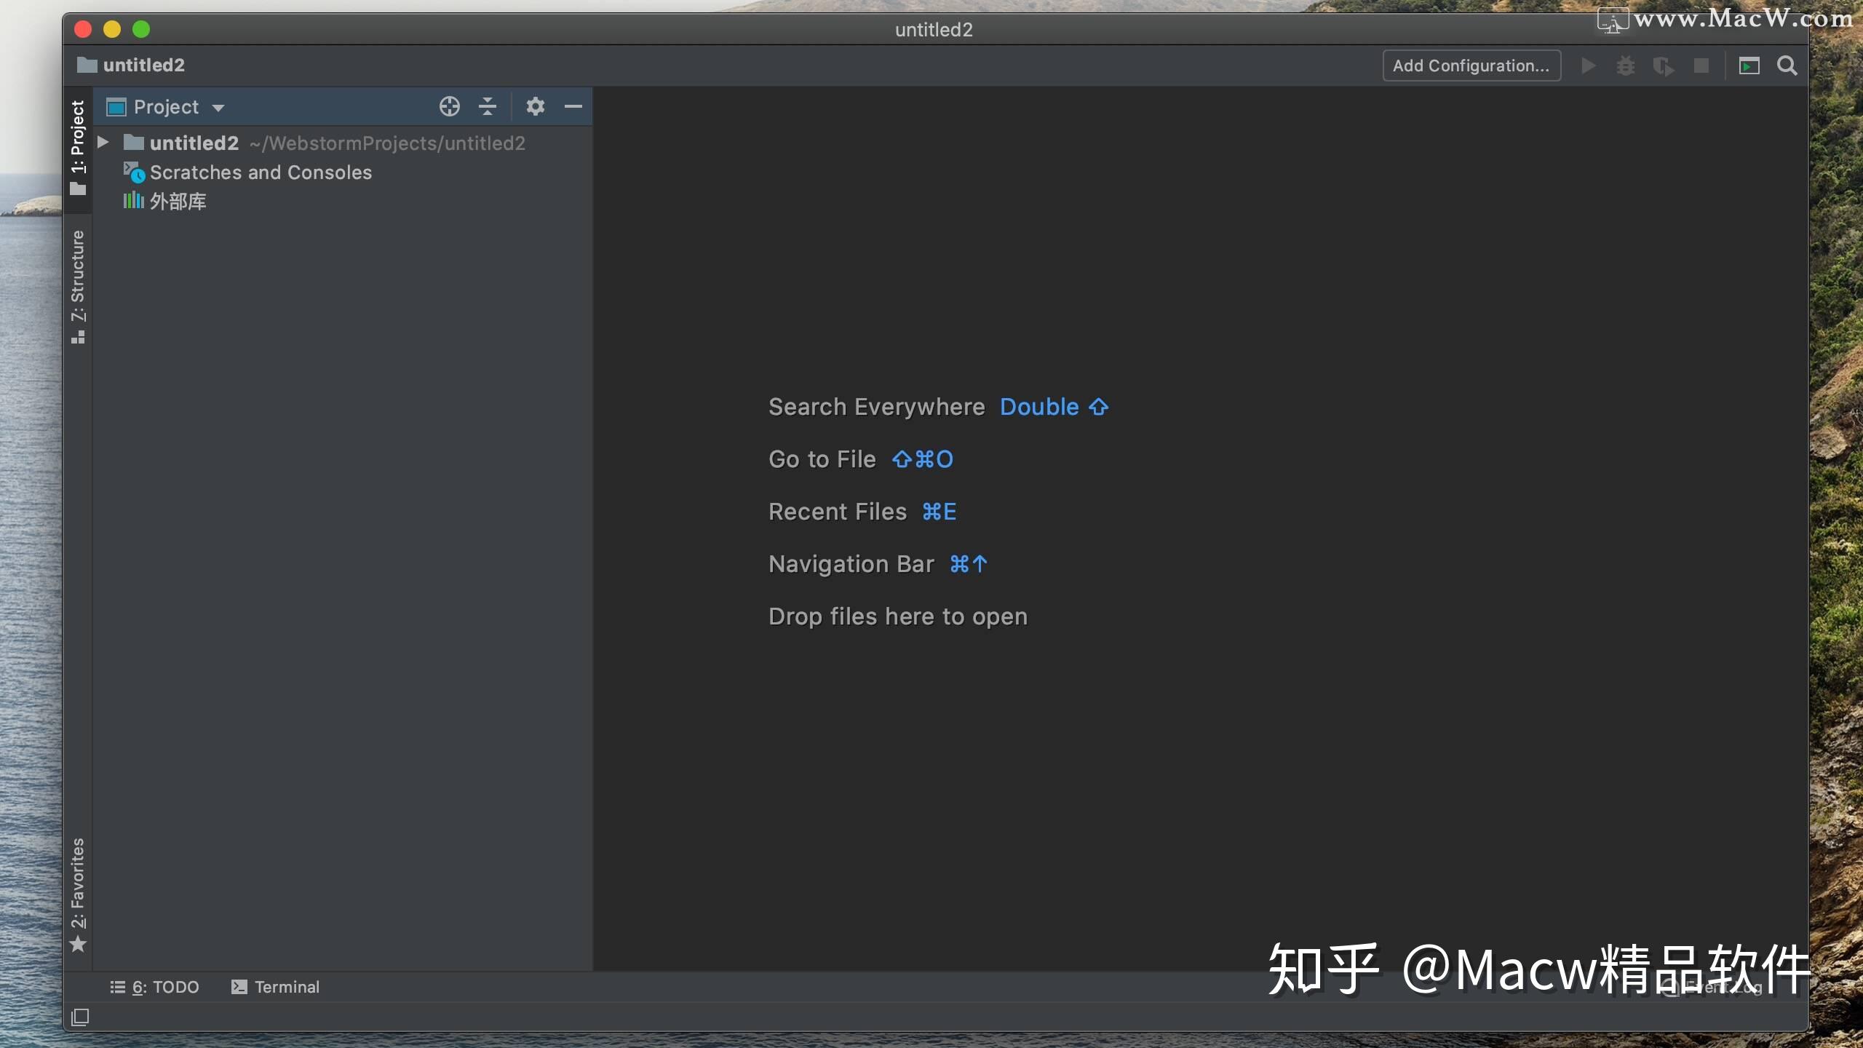Open Project panel settings gear

536,107
